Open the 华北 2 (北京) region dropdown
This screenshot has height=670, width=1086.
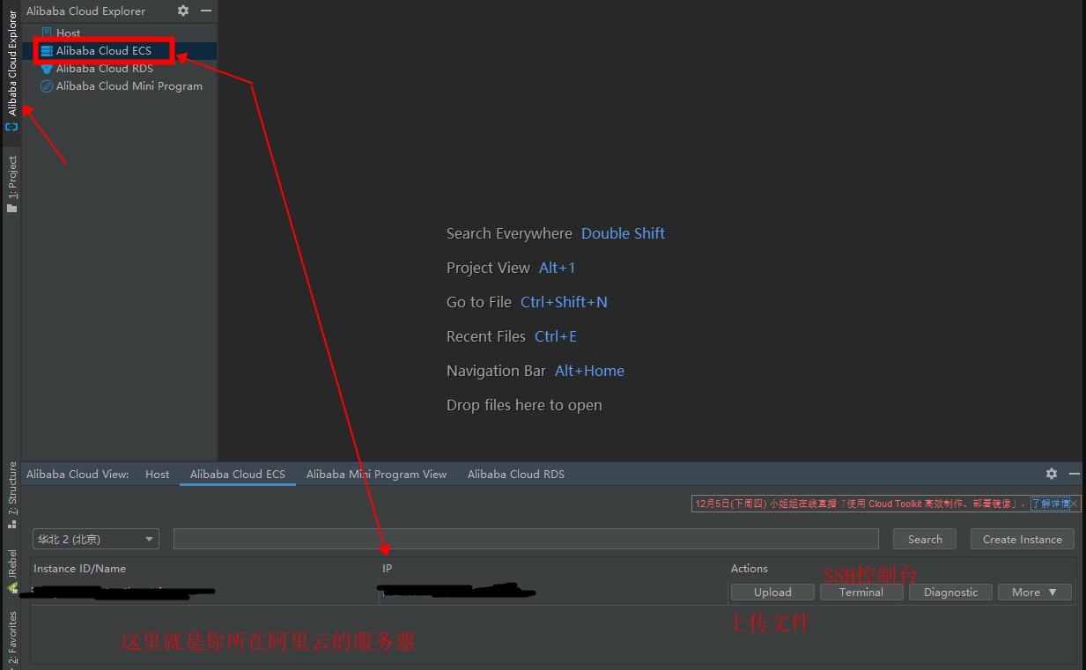coord(95,539)
